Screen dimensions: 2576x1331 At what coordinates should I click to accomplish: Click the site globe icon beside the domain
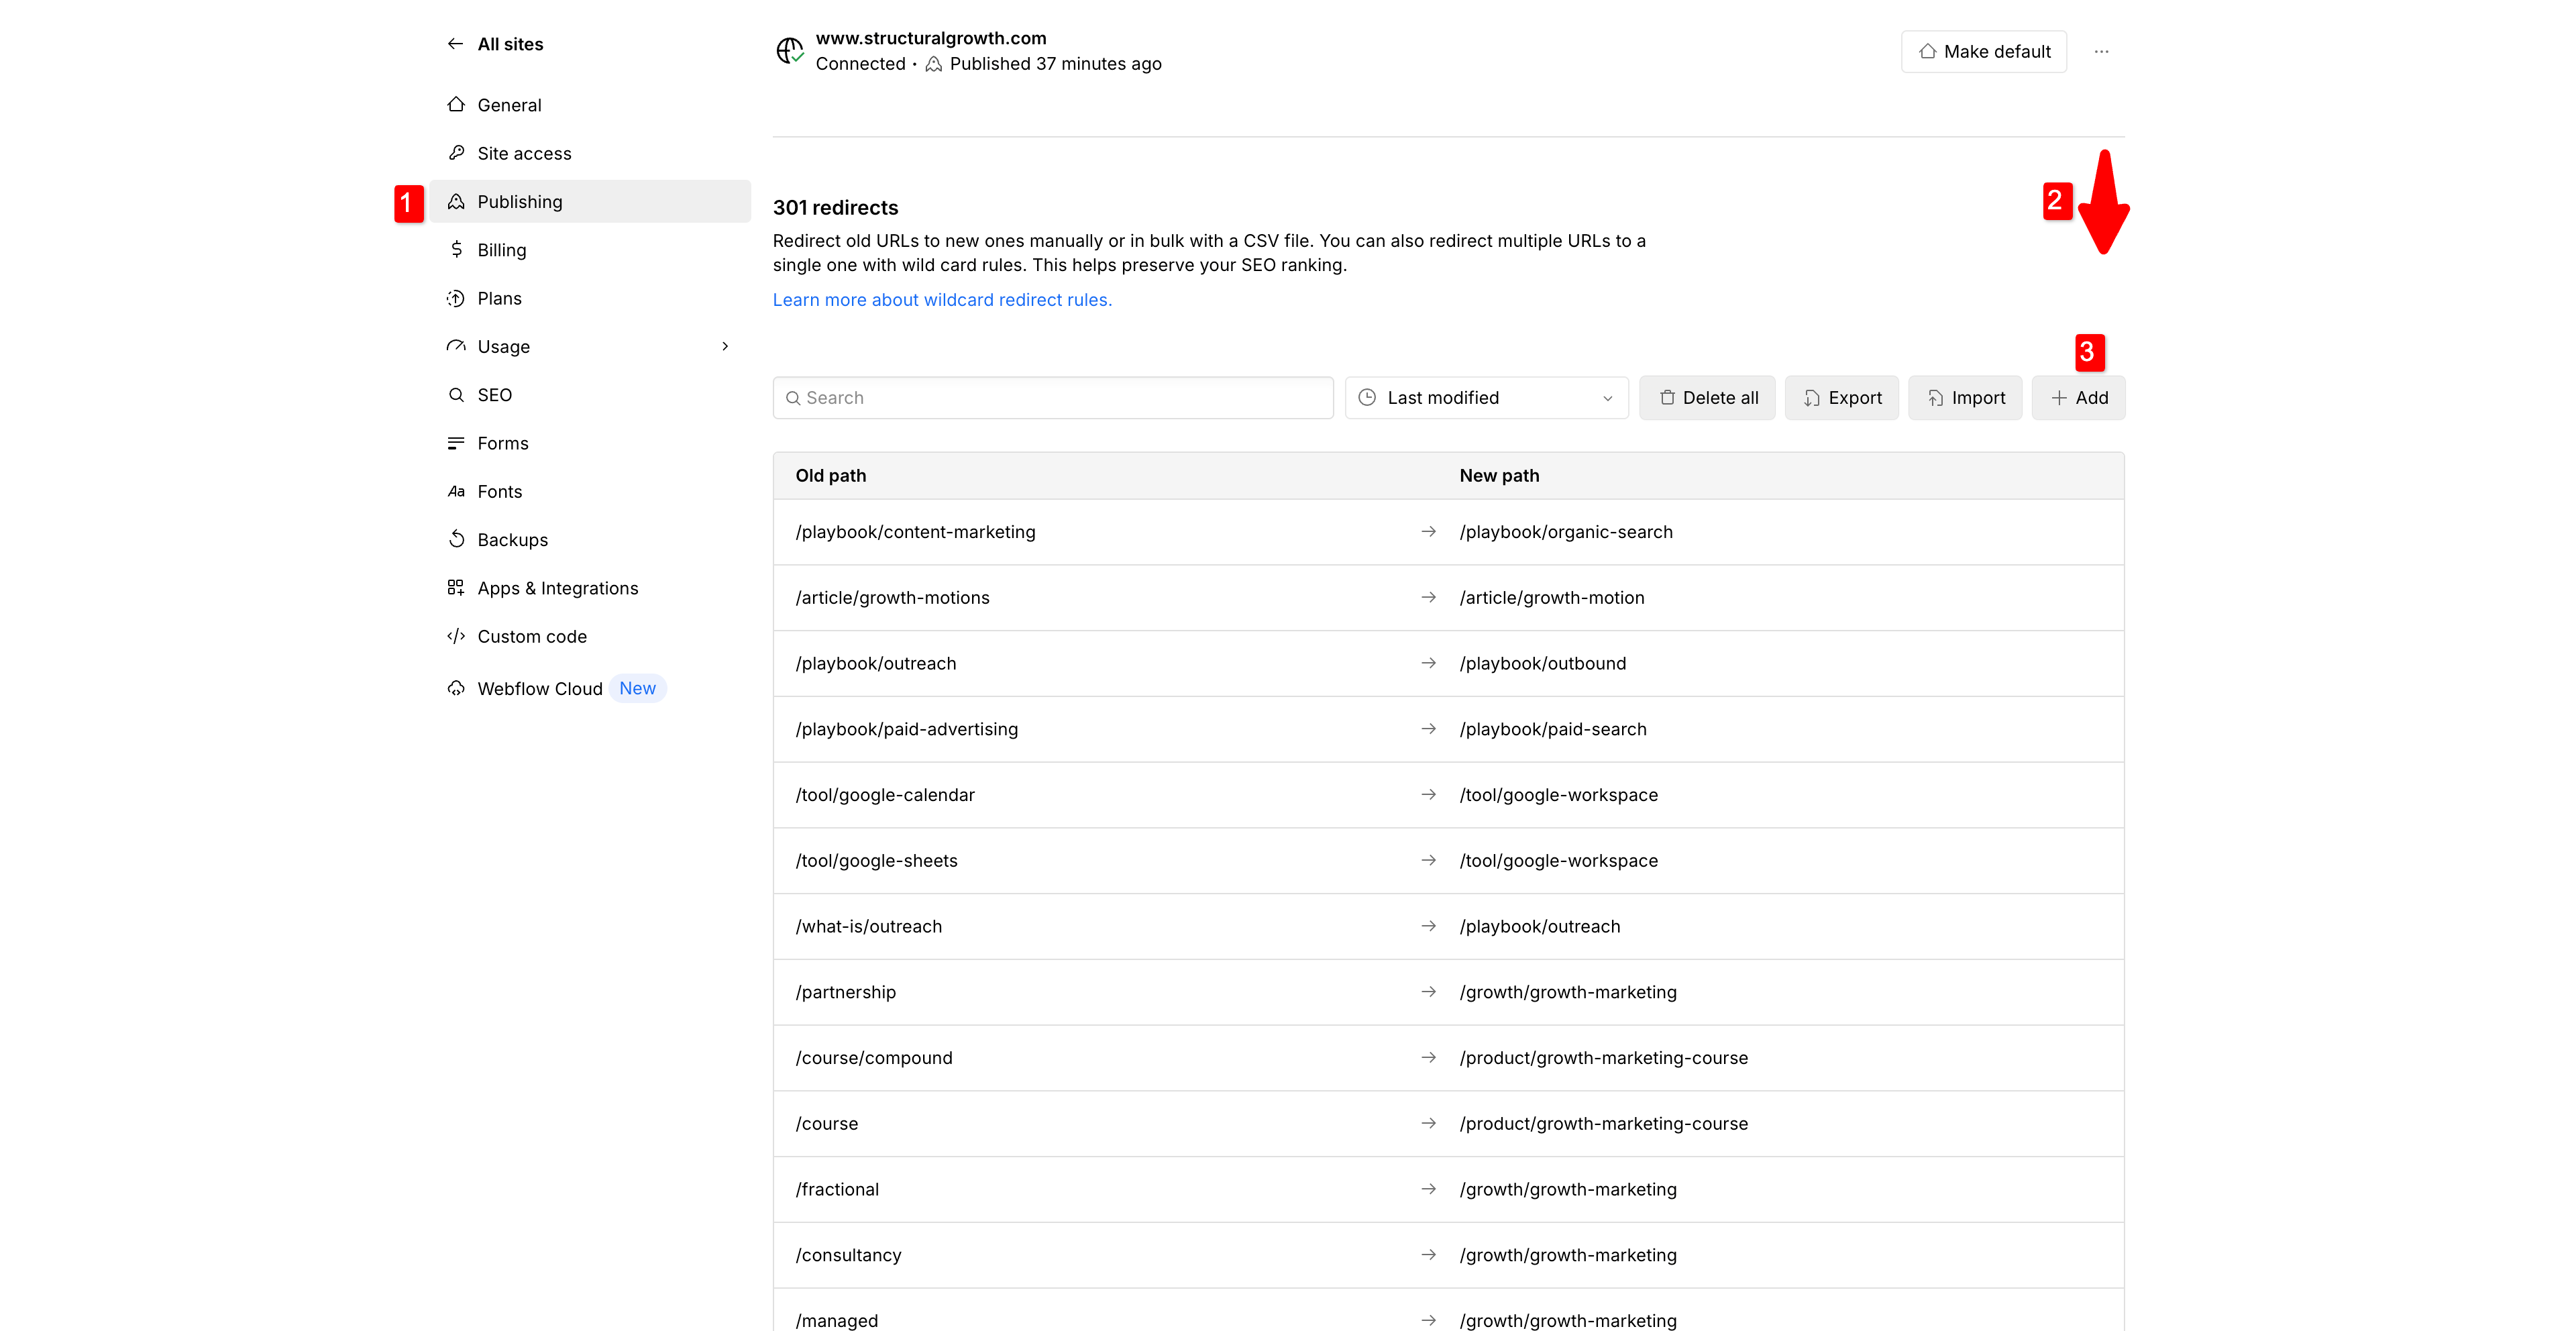(789, 50)
